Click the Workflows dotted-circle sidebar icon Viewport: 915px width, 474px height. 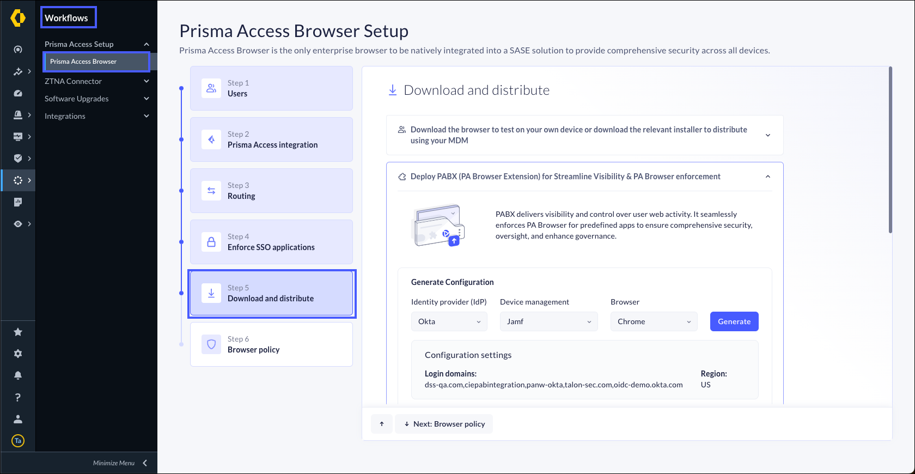pos(18,180)
